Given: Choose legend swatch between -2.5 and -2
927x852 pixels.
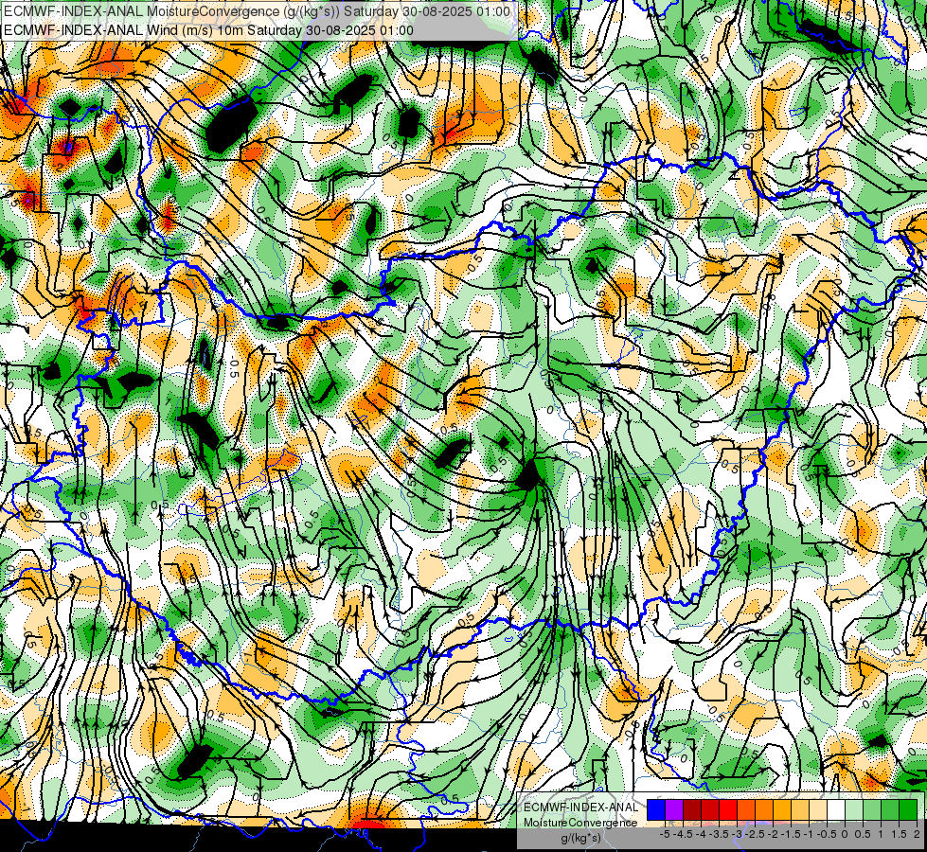Looking at the screenshot, I should pyautogui.click(x=764, y=810).
